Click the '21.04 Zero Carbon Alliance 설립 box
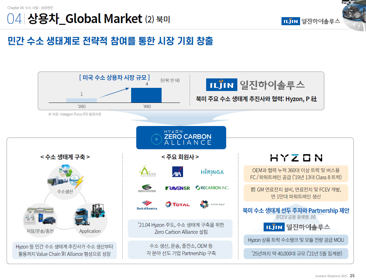 coord(180,229)
